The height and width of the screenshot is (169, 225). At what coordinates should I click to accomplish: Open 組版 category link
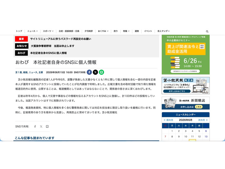(x=25, y=72)
